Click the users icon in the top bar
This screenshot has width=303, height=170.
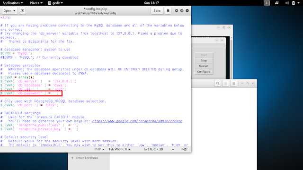pyautogui.click(x=276, y=3)
